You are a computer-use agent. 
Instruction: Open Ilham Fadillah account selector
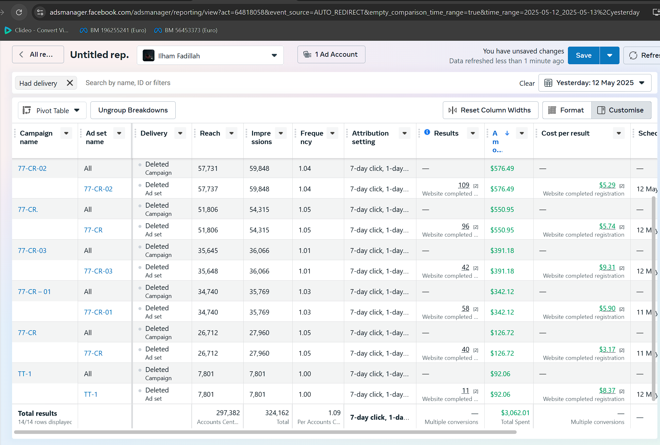[x=210, y=56]
